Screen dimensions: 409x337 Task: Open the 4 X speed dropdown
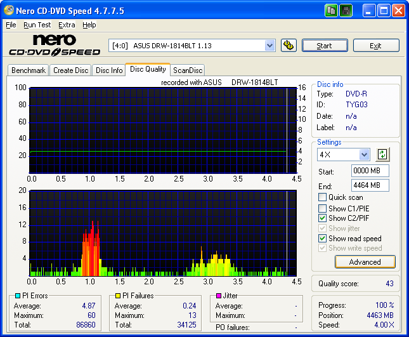coord(364,155)
